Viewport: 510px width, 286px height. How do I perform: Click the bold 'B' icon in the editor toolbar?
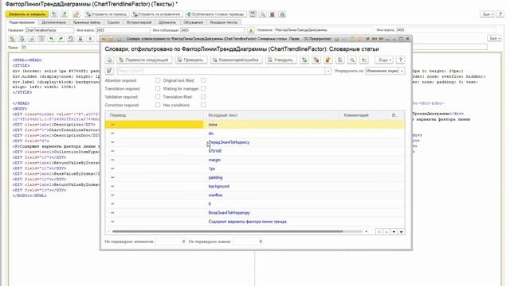[90, 39]
